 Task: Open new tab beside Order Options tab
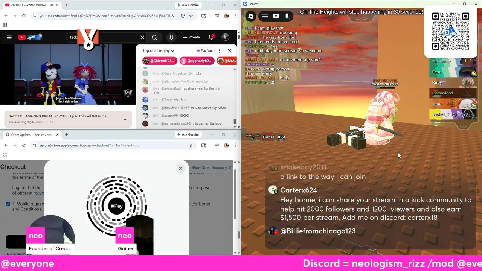66,134
